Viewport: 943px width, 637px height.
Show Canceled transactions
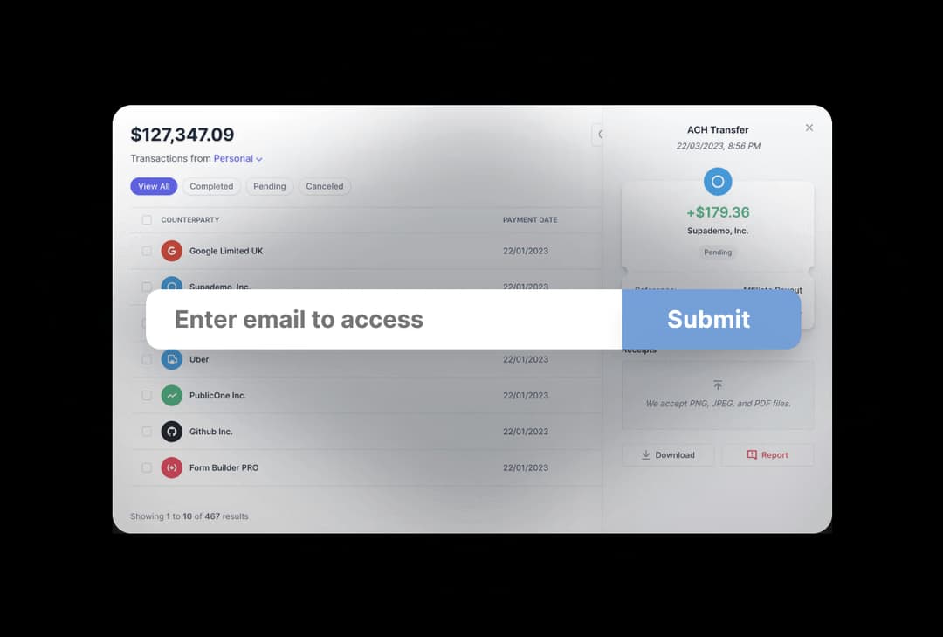(x=325, y=186)
